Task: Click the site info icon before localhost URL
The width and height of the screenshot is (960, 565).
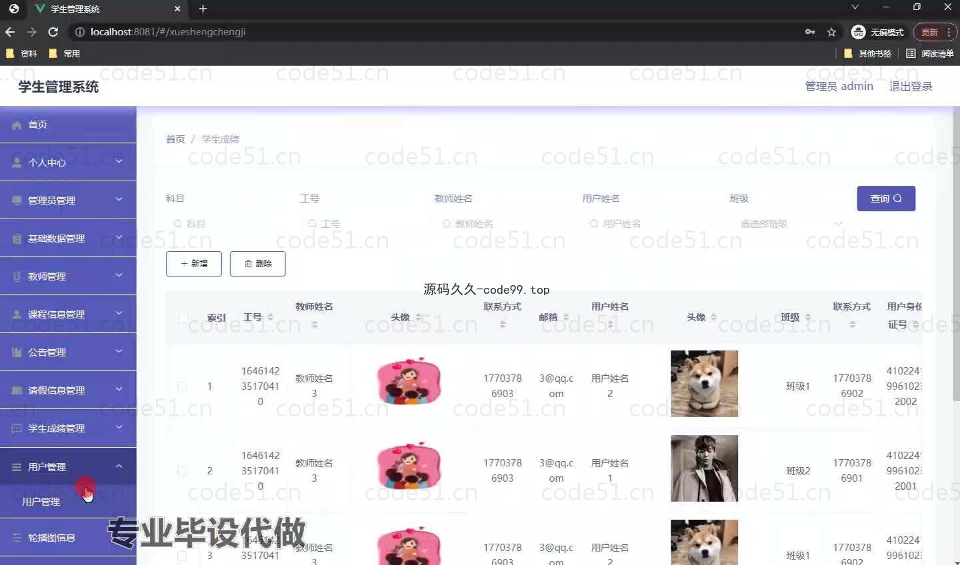Action: [79, 32]
